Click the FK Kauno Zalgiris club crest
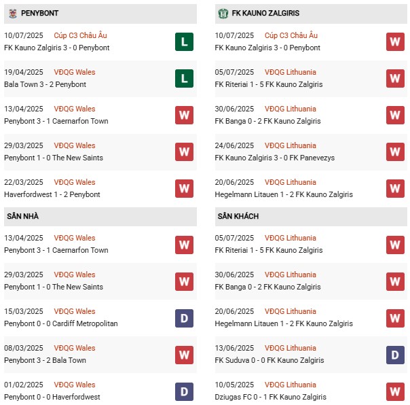This screenshot has width=410, height=405. [222, 13]
